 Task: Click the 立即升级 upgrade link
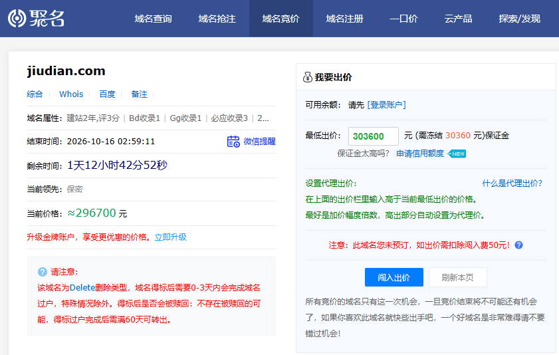170,237
